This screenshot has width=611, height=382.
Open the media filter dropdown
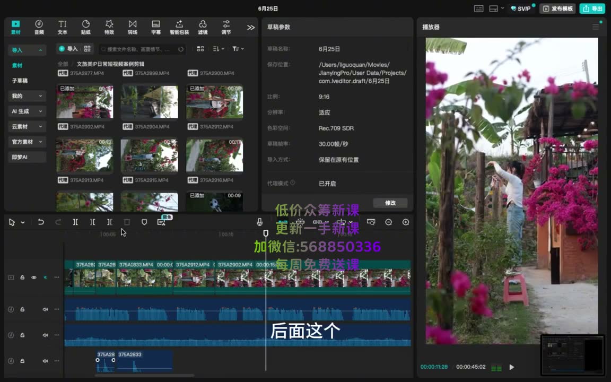pos(238,49)
